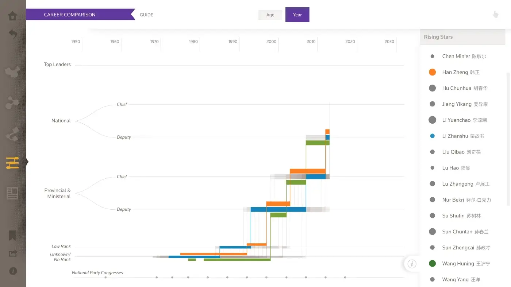Click the pointing hand icon at top right
This screenshot has height=287, width=511.
[495, 15]
